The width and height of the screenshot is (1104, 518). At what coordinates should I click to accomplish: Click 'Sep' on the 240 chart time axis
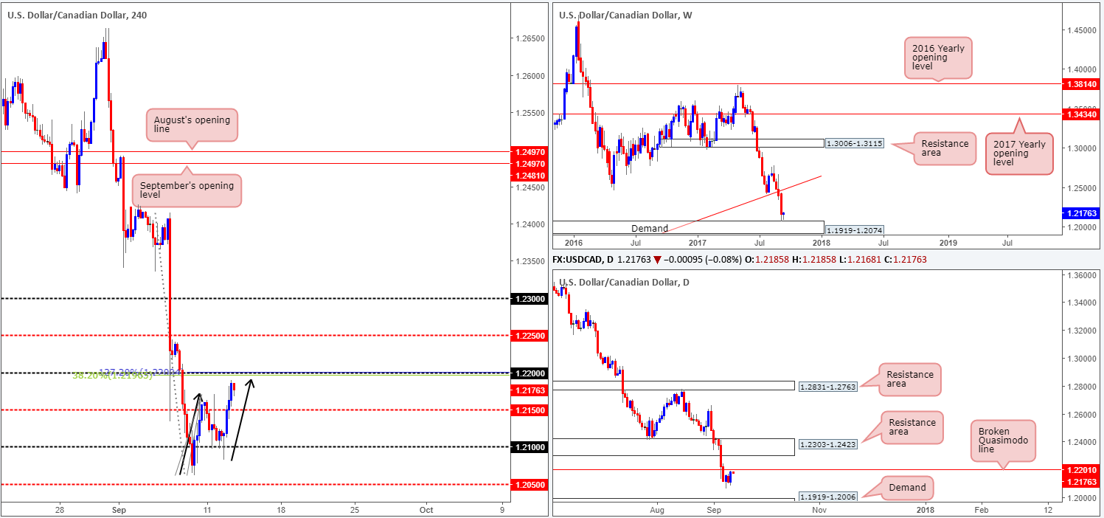coord(119,510)
